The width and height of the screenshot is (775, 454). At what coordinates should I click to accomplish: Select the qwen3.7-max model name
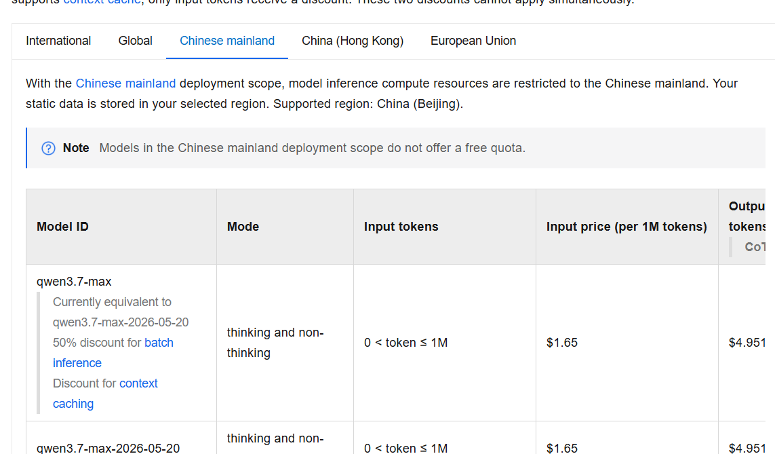(x=74, y=282)
